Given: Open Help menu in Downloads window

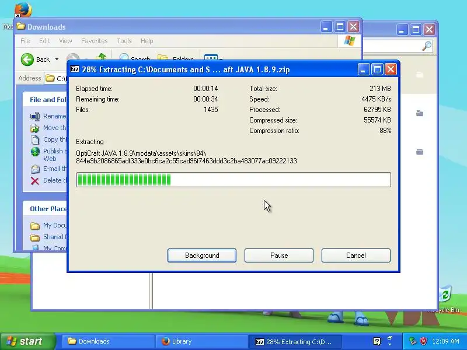Looking at the screenshot, I should tap(147, 41).
